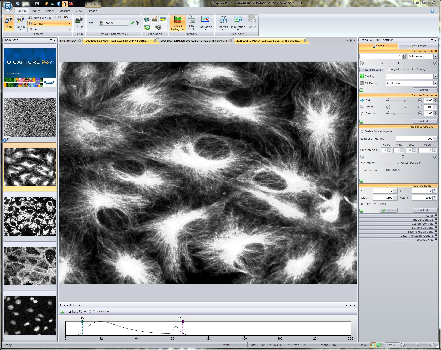The image size is (441, 350).
Task: Click the ribbon Stop camera icon
Action: (x=9, y=23)
